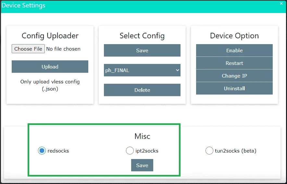Select the redsocks radio option
Image resolution: width=287 pixels, height=184 pixels.
[42, 151]
